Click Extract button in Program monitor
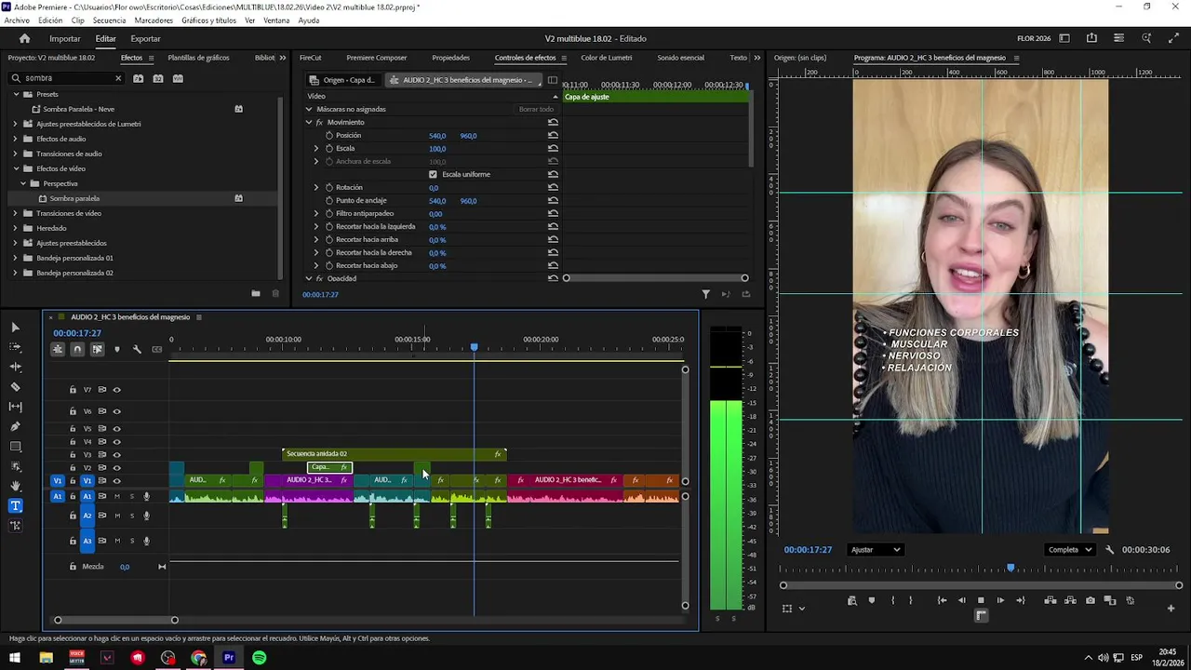 point(1070,600)
